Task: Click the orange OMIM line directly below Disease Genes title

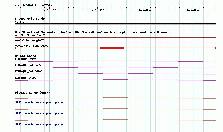Action: pyautogui.click(x=115, y=98)
